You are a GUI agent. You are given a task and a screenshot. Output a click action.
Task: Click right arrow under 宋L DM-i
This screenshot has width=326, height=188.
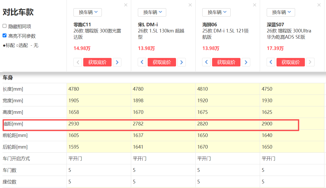click(181, 62)
